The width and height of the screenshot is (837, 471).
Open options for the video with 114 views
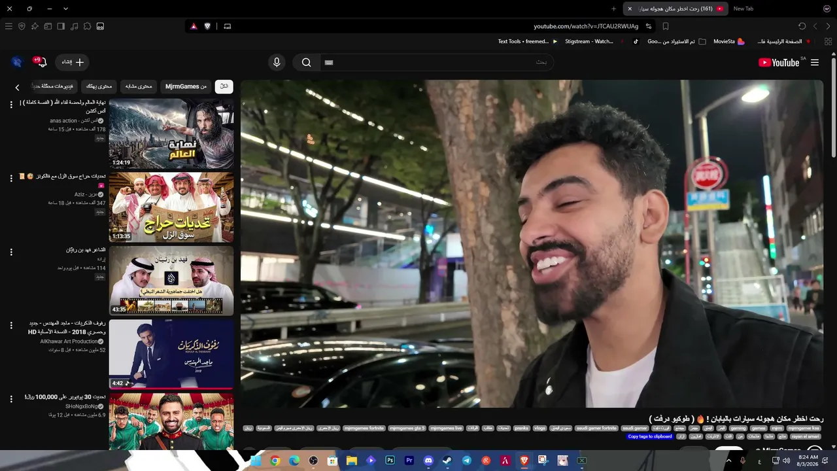click(11, 251)
